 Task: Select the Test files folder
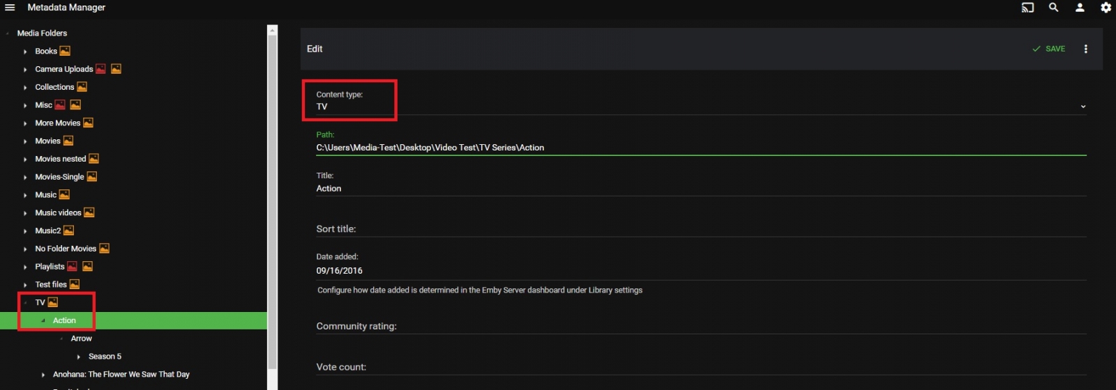(51, 284)
